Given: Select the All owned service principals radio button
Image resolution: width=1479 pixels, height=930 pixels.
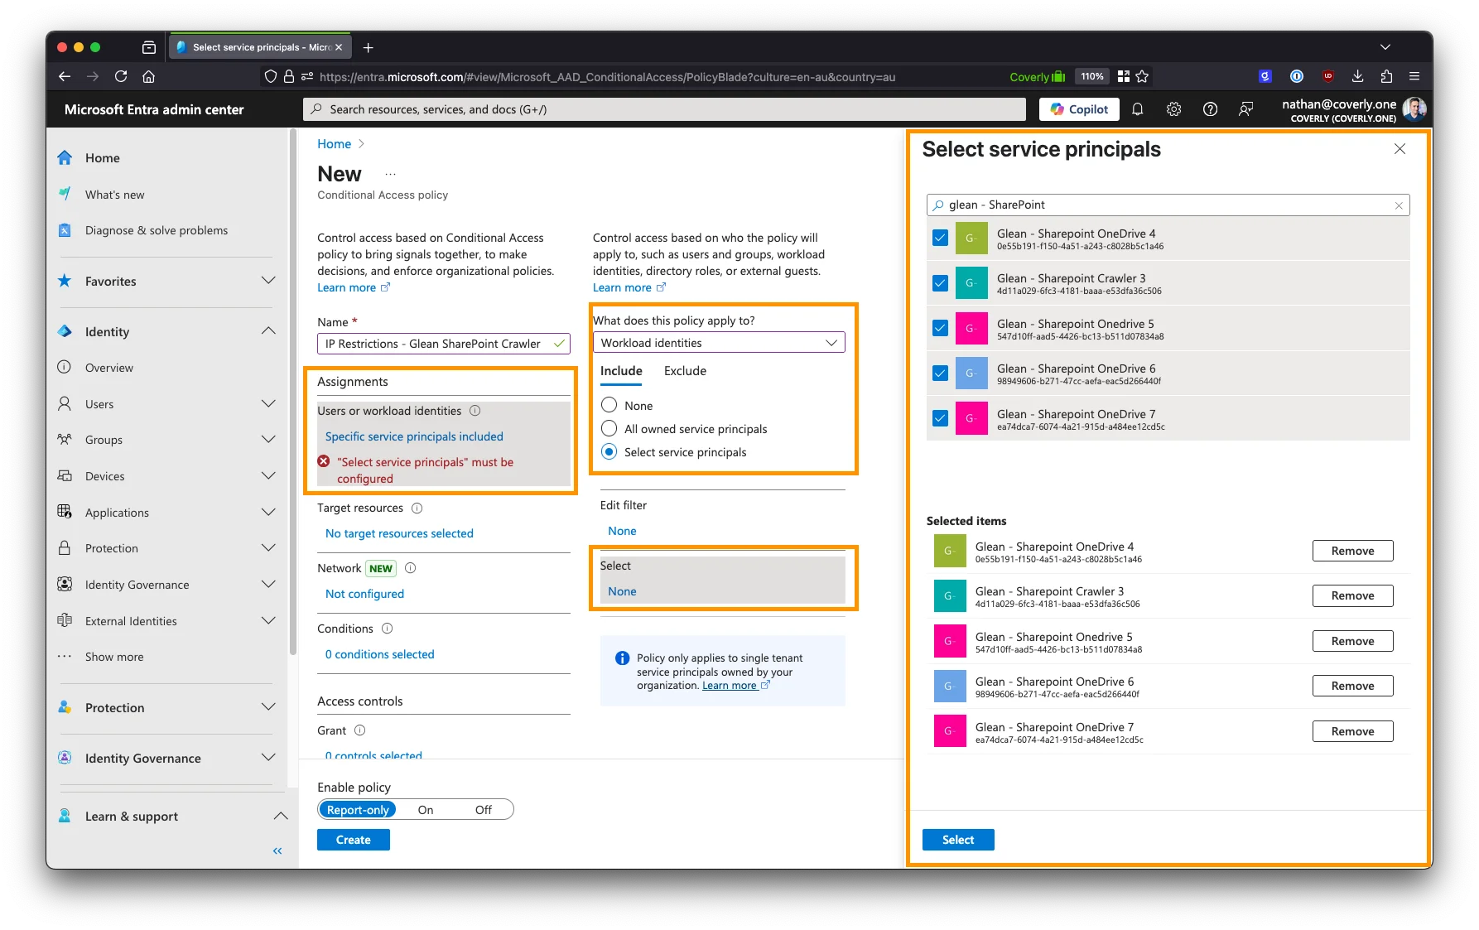Looking at the screenshot, I should [x=609, y=429].
